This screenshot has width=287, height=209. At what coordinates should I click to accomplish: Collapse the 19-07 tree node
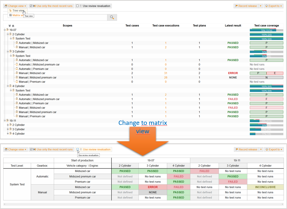click(5, 30)
